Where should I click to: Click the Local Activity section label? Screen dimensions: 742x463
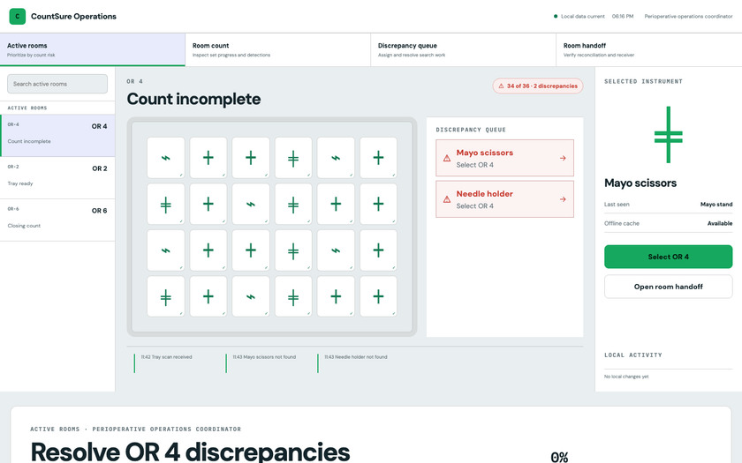click(632, 355)
